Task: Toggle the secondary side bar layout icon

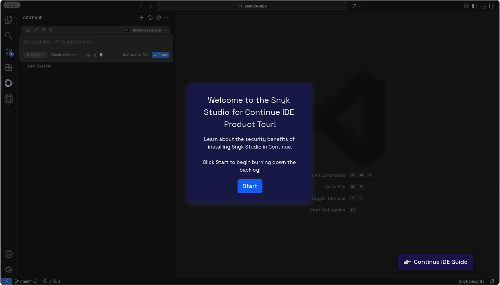Action: (x=492, y=6)
